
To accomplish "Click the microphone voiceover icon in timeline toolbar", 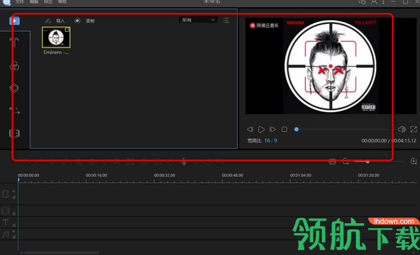I will point(184,161).
